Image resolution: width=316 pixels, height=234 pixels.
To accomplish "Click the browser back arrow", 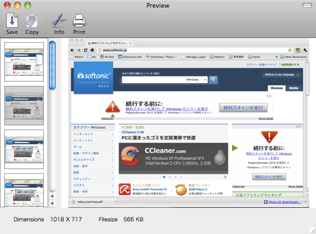I will pyautogui.click(x=72, y=50).
